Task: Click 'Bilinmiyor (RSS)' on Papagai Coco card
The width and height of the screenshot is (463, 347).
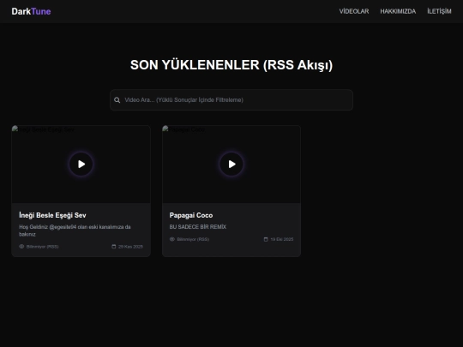Action: click(x=193, y=239)
